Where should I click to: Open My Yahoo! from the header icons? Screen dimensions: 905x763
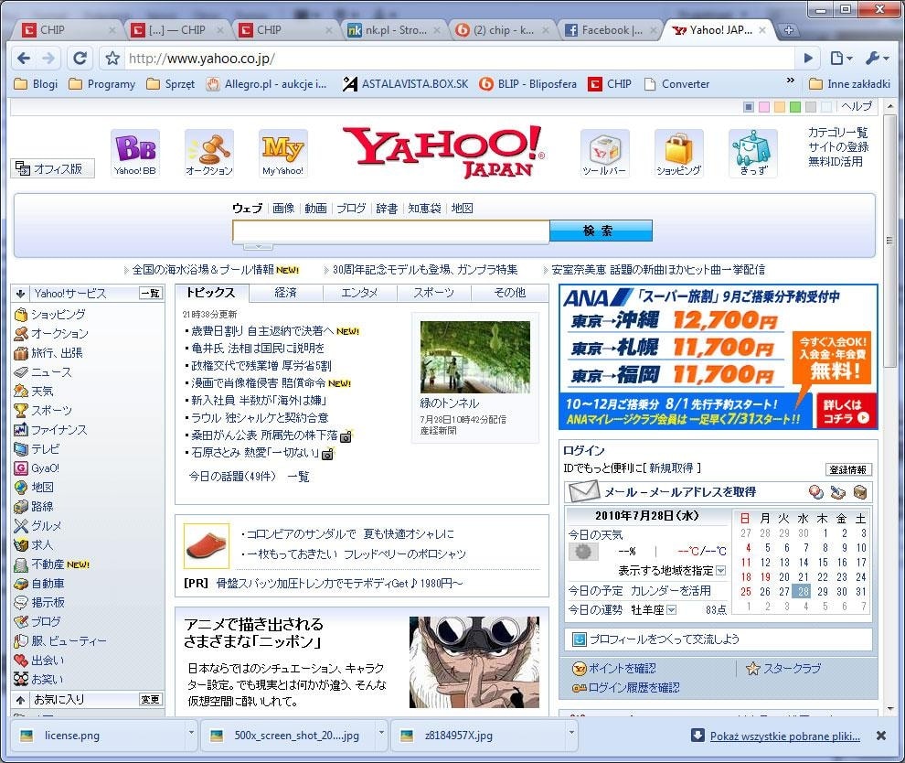coord(282,149)
